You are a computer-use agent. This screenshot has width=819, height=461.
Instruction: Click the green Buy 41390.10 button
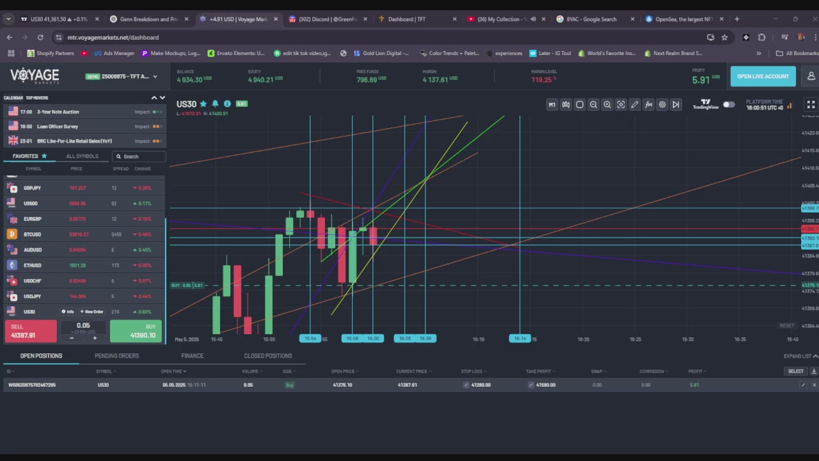point(136,331)
